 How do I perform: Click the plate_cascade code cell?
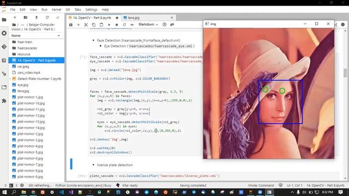point(214,176)
